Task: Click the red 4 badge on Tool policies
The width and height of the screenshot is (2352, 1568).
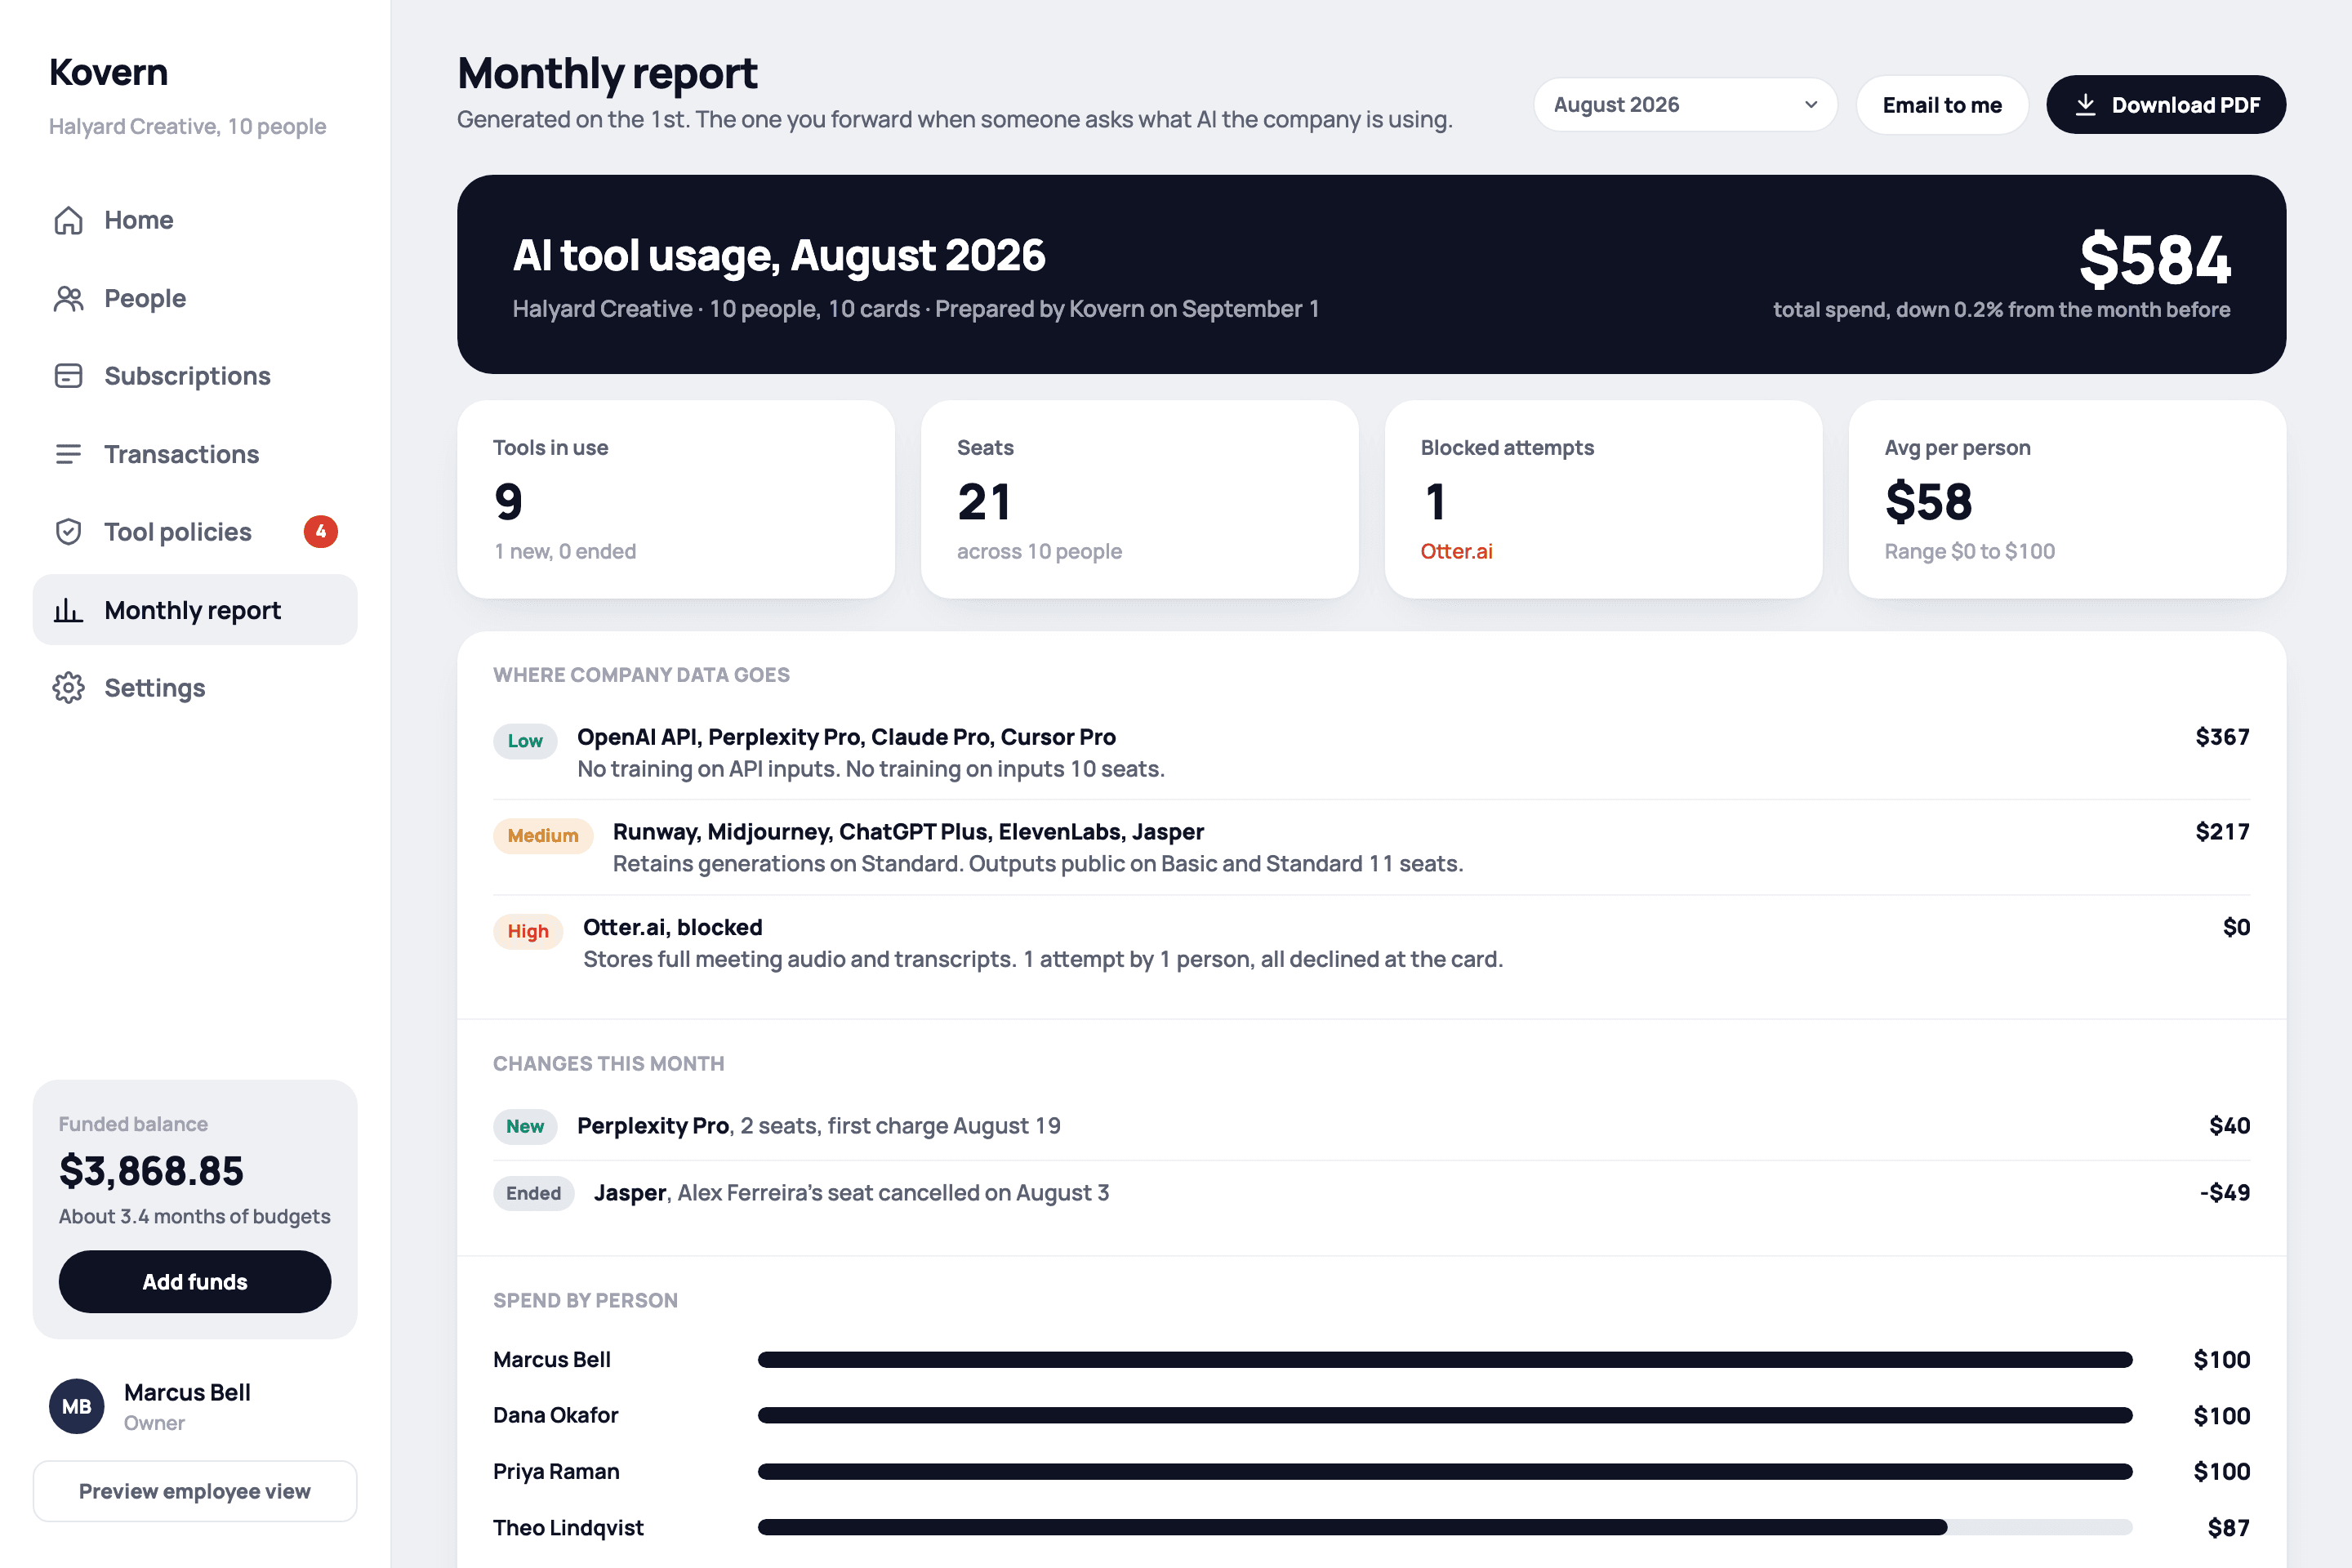Action: point(321,532)
